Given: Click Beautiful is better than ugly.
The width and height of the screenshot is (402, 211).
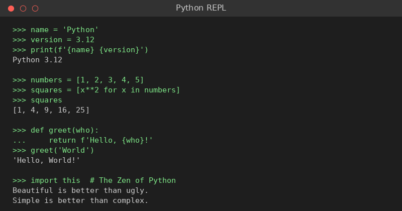Looking at the screenshot, I should [x=80, y=190].
